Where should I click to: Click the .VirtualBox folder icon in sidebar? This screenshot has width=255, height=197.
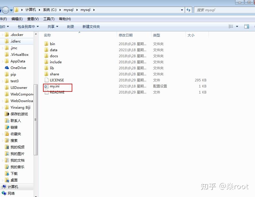click(x=7, y=54)
